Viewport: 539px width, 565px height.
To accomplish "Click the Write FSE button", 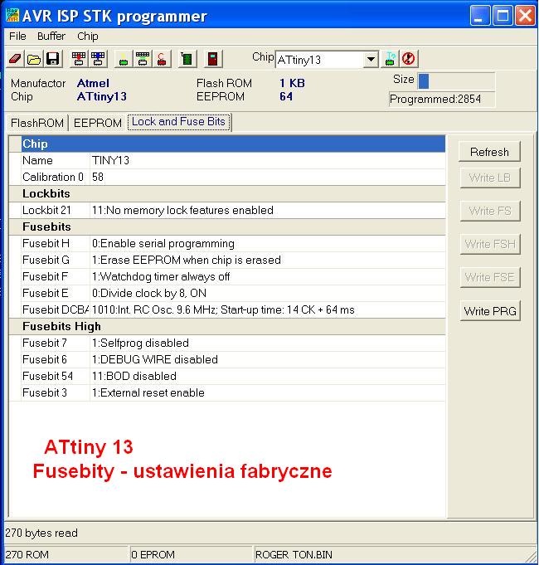I will coord(490,277).
